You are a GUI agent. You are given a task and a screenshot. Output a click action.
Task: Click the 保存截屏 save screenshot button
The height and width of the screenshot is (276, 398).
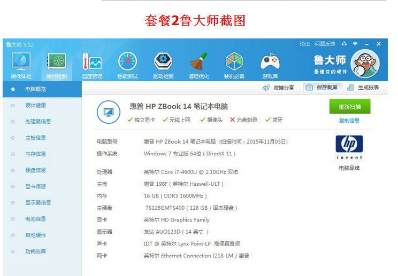(323, 88)
